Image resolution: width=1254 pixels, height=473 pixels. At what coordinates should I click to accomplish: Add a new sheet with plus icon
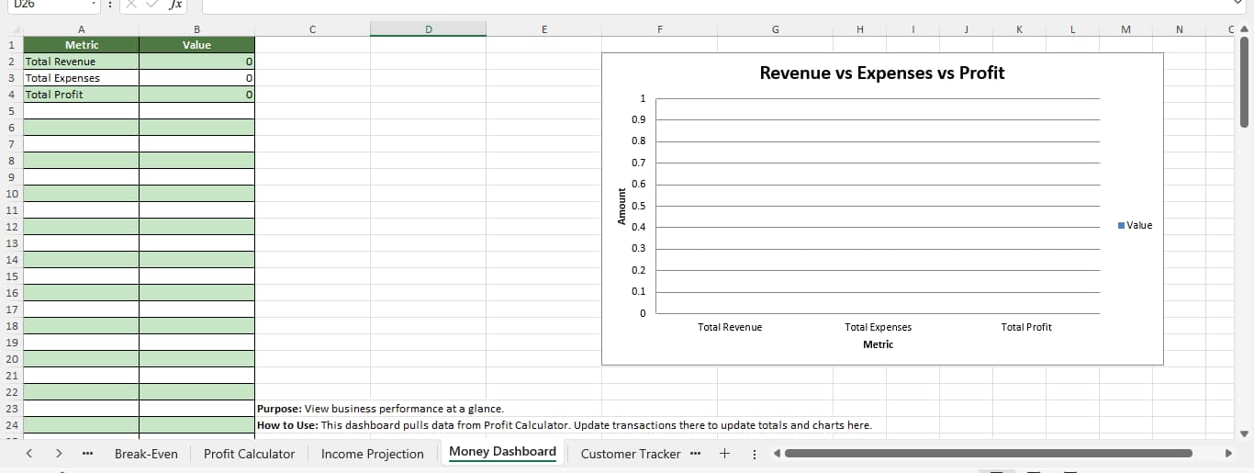click(x=724, y=453)
